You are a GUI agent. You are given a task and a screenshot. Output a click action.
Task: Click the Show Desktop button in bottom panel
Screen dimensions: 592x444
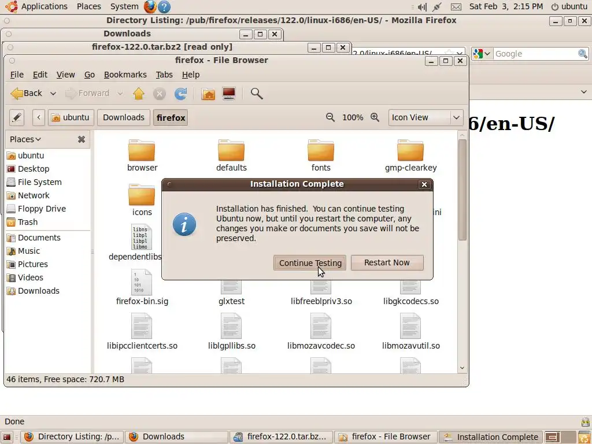pyautogui.click(x=7, y=437)
